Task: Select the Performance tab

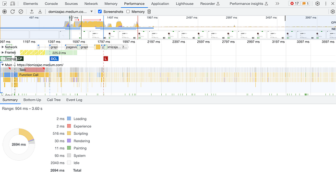Action: coord(134,4)
